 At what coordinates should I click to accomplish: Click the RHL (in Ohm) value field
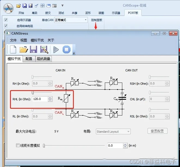[40, 99]
